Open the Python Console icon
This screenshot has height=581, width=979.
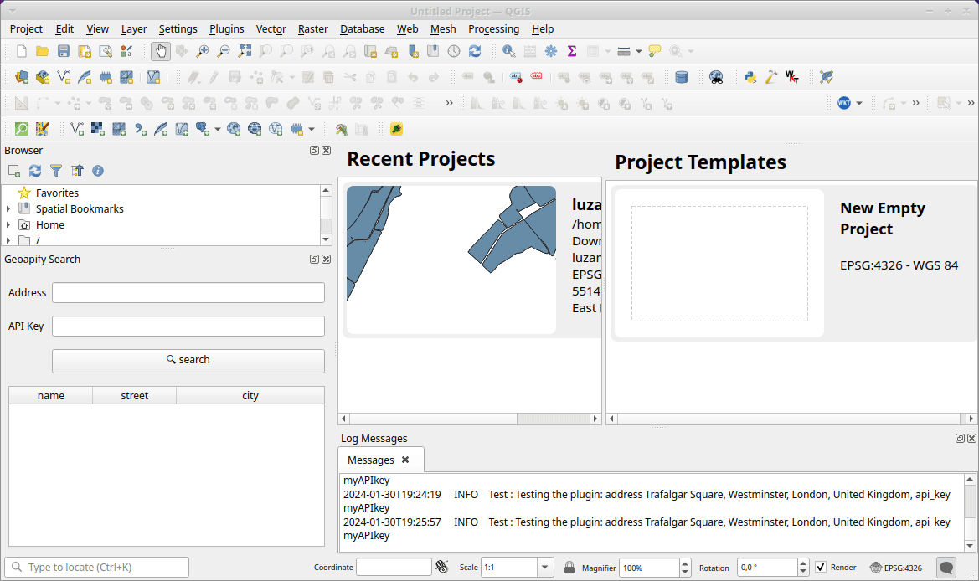(750, 77)
